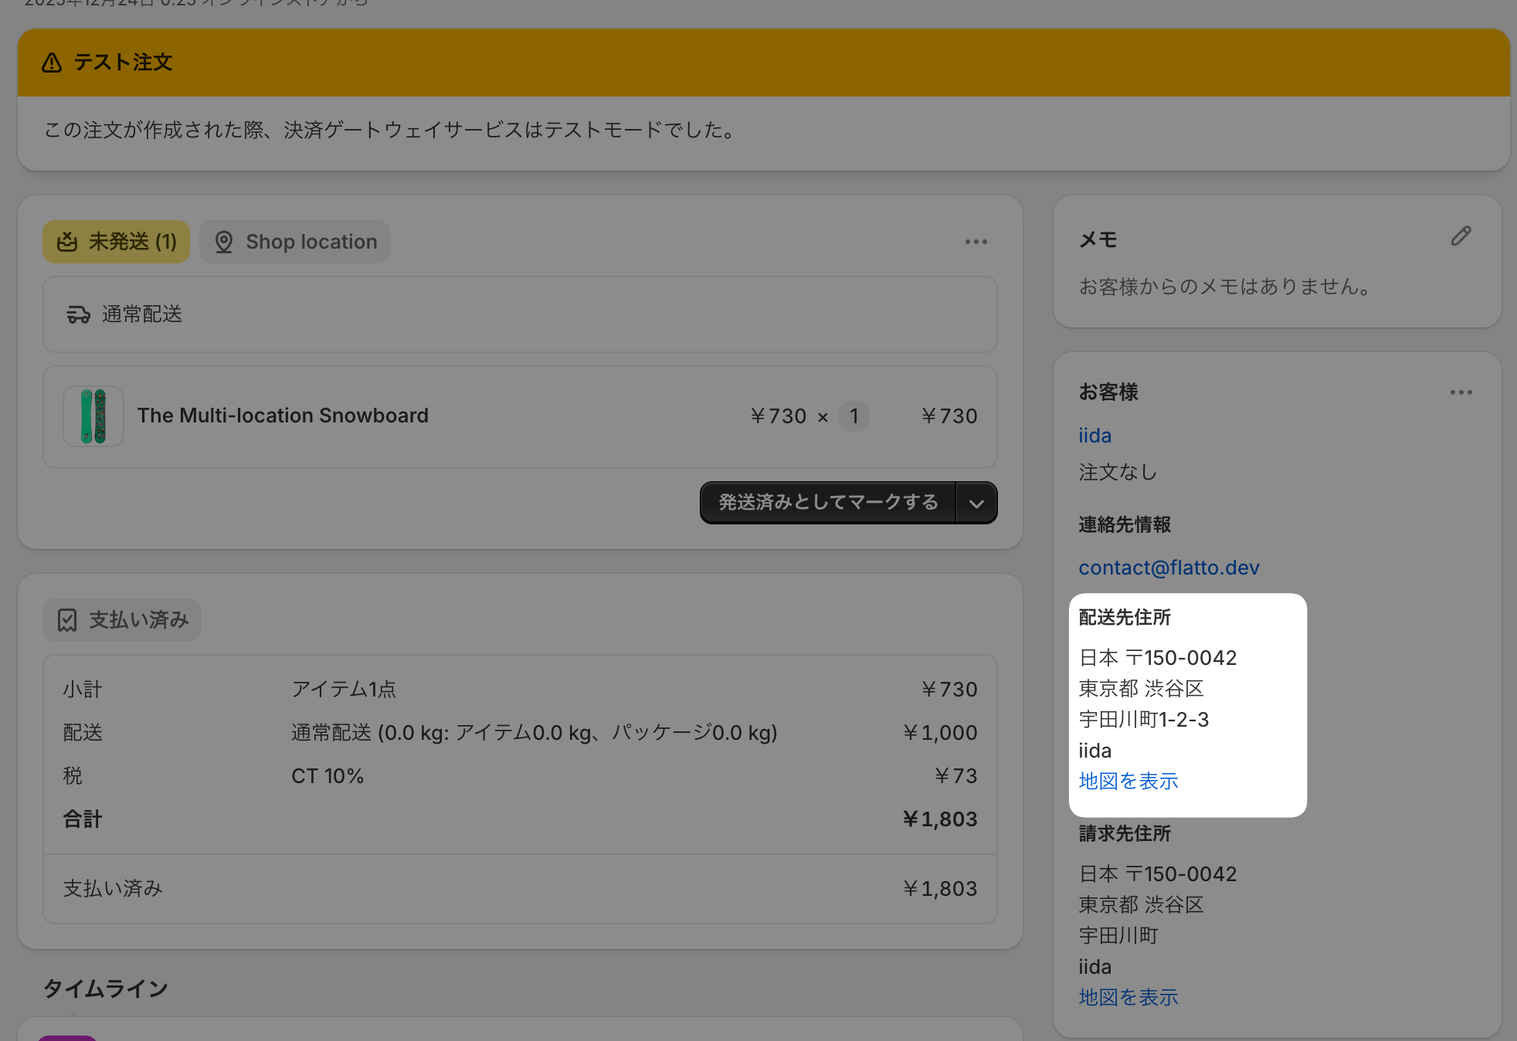The width and height of the screenshot is (1517, 1041).
Task: Click the contact@flatto.dev email link
Action: (1169, 568)
